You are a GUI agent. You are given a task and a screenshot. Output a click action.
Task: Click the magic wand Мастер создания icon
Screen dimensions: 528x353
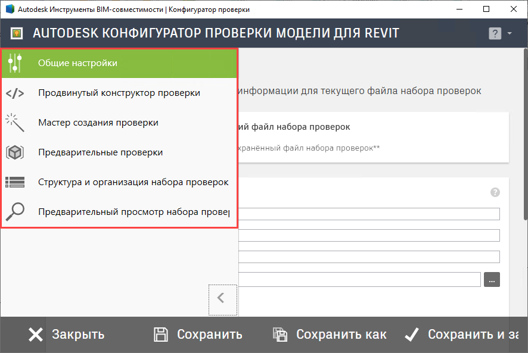(x=14, y=121)
